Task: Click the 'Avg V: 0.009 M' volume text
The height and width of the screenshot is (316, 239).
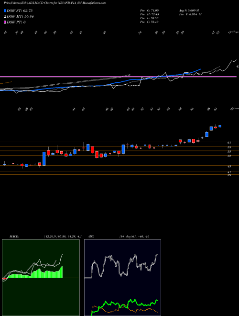Action: pyautogui.click(x=189, y=11)
